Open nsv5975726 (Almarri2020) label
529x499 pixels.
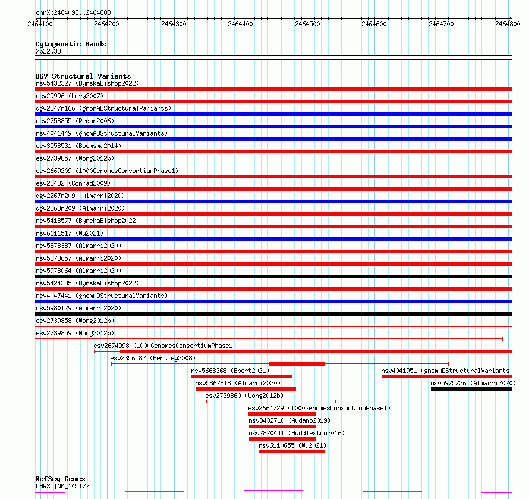[473, 383]
